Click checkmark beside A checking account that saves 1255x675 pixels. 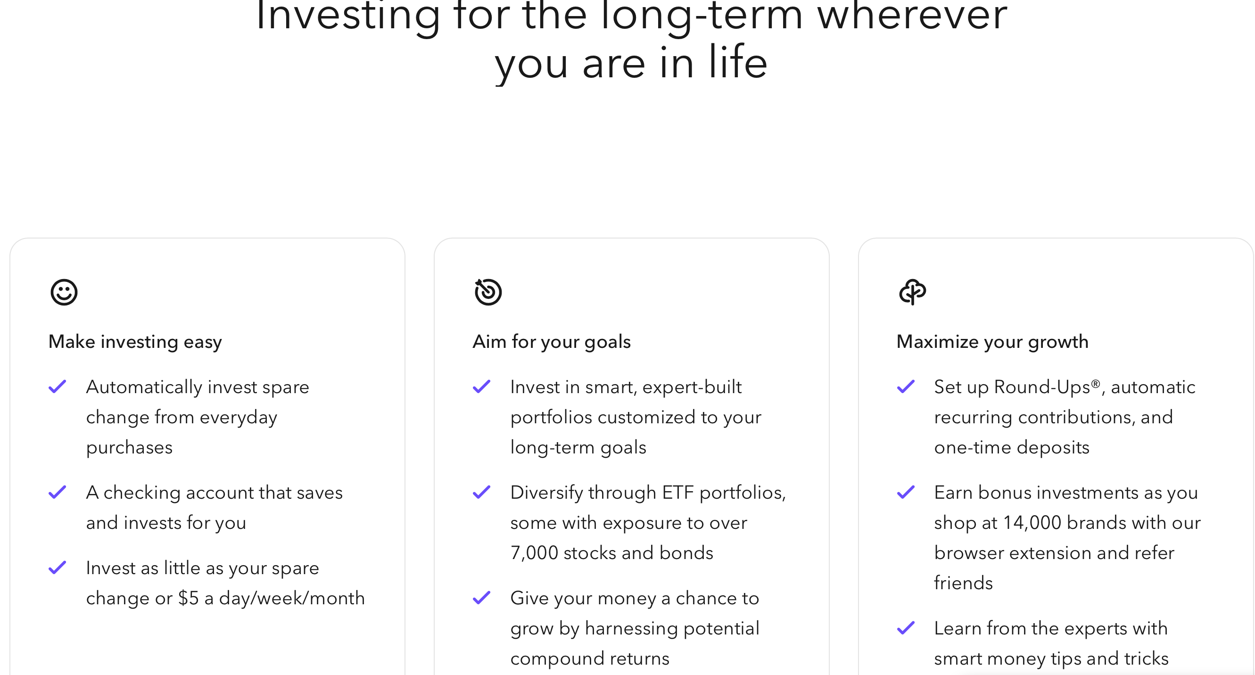tap(58, 493)
